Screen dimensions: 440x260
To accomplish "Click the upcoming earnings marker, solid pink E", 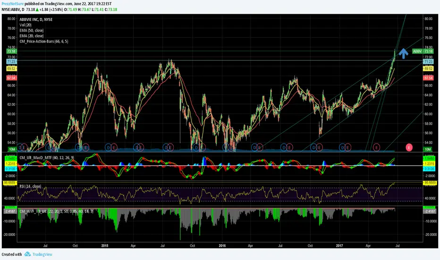I will point(409,147).
